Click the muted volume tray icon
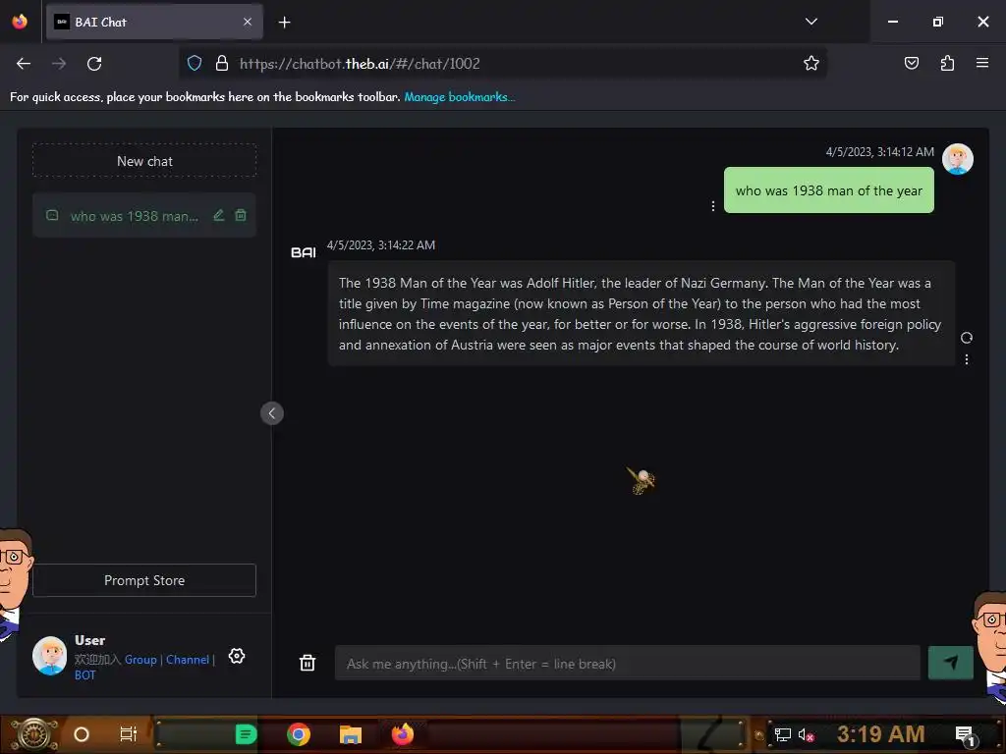 tap(806, 734)
